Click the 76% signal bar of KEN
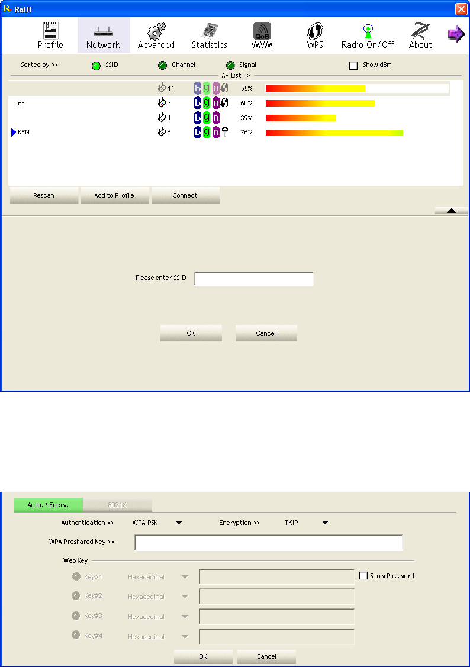Screen dimensions: 470x667 334,133
